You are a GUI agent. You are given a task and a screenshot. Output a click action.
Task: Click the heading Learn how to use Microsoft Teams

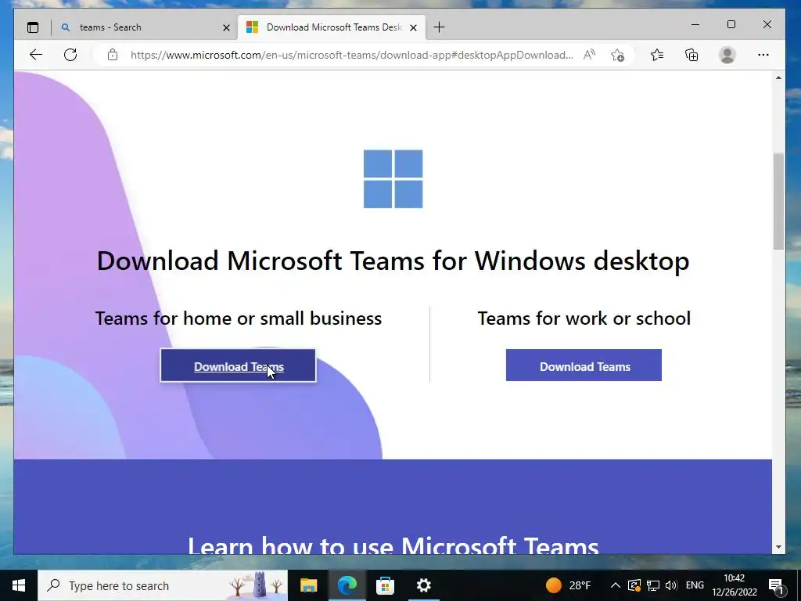pos(393,545)
